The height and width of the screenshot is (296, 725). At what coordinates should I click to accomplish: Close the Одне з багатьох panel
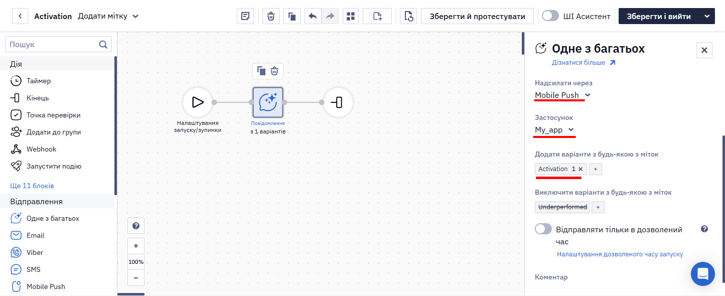pos(704,50)
